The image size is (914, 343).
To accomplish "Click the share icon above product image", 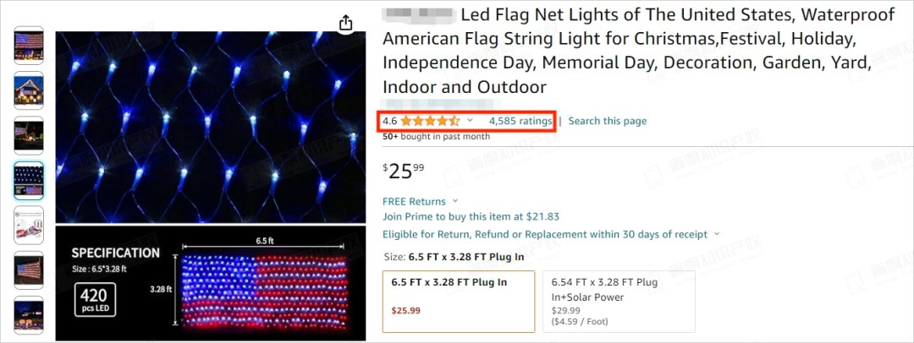I will [345, 23].
